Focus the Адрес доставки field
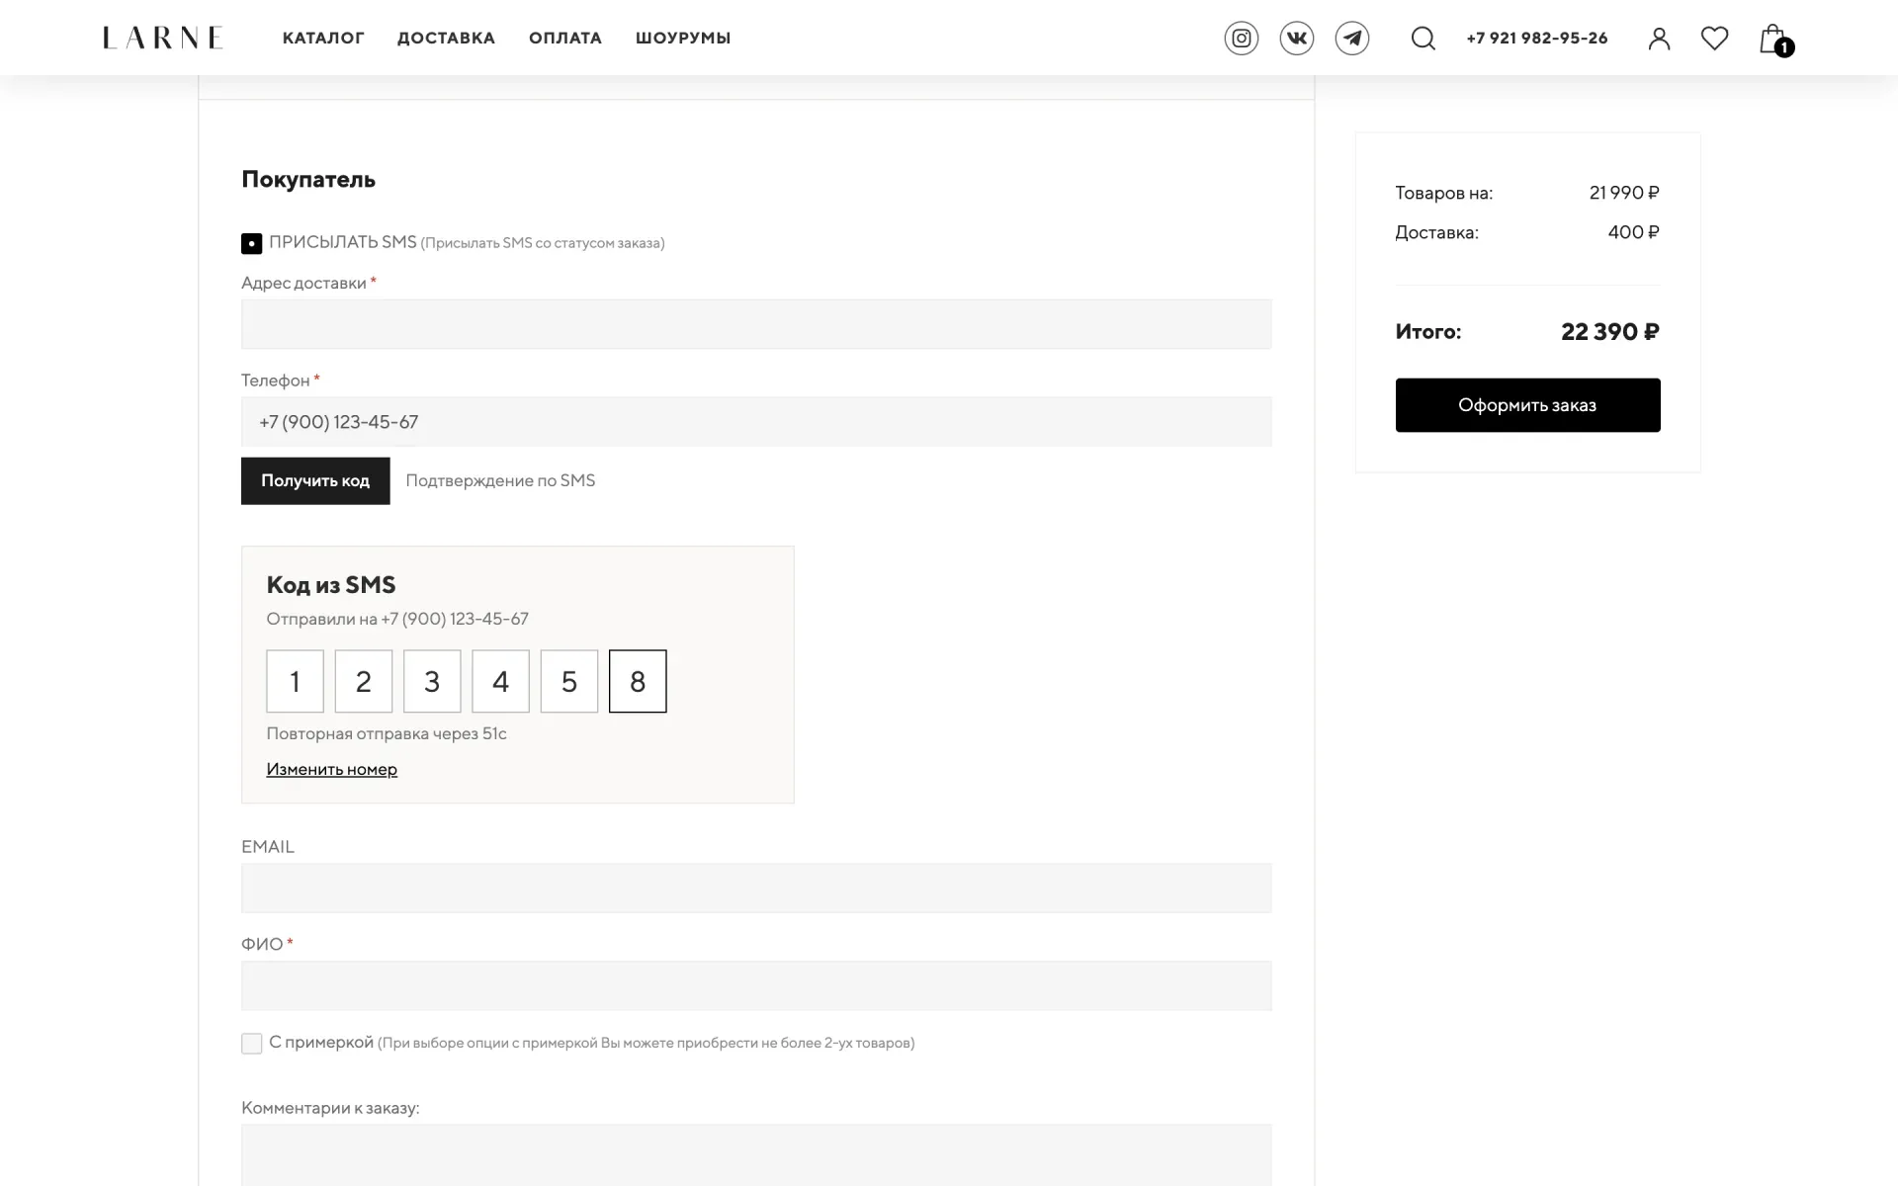 (756, 324)
